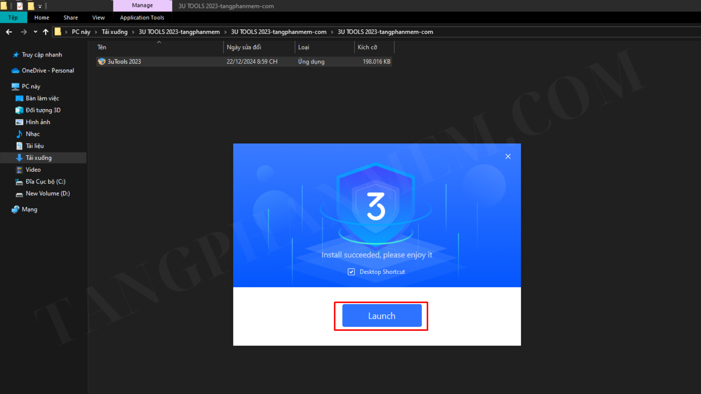Select the Nhạc music icon
Viewport: 701px width, 394px height.
pyautogui.click(x=19, y=134)
